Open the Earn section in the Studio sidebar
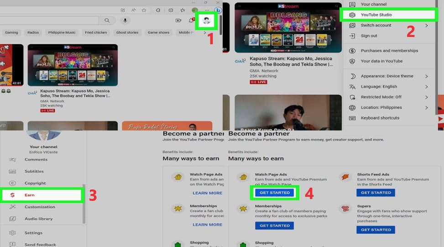 (42, 195)
